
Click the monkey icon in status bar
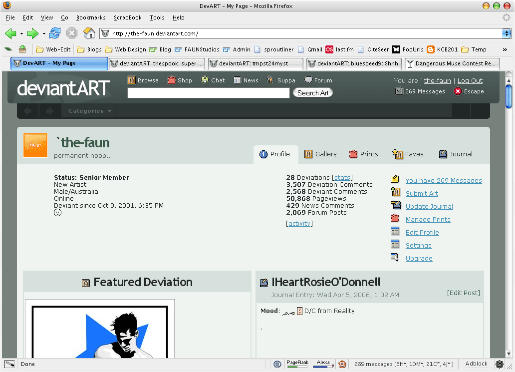point(342,364)
